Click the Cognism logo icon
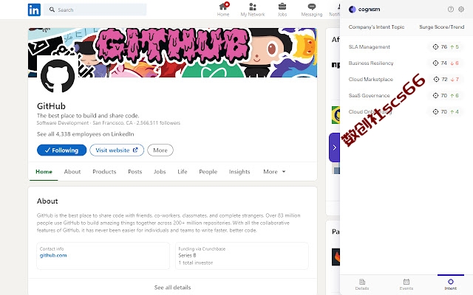 (352, 10)
